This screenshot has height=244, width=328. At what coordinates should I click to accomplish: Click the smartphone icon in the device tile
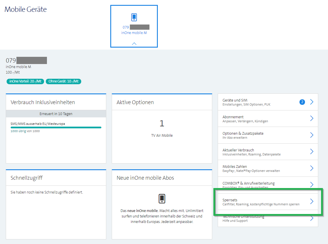pos(134,17)
